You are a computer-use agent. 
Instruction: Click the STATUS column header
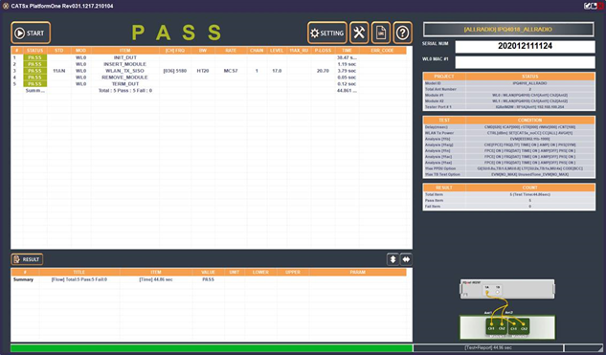34,51
